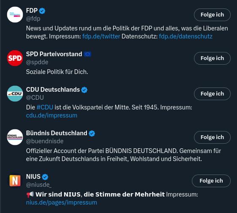Open the fdp.de/datenschutz link
Screen dimensions: 237x213
pos(186,36)
